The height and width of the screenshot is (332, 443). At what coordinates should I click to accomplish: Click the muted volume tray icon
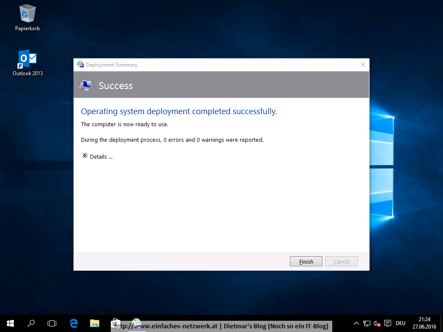pos(377,323)
